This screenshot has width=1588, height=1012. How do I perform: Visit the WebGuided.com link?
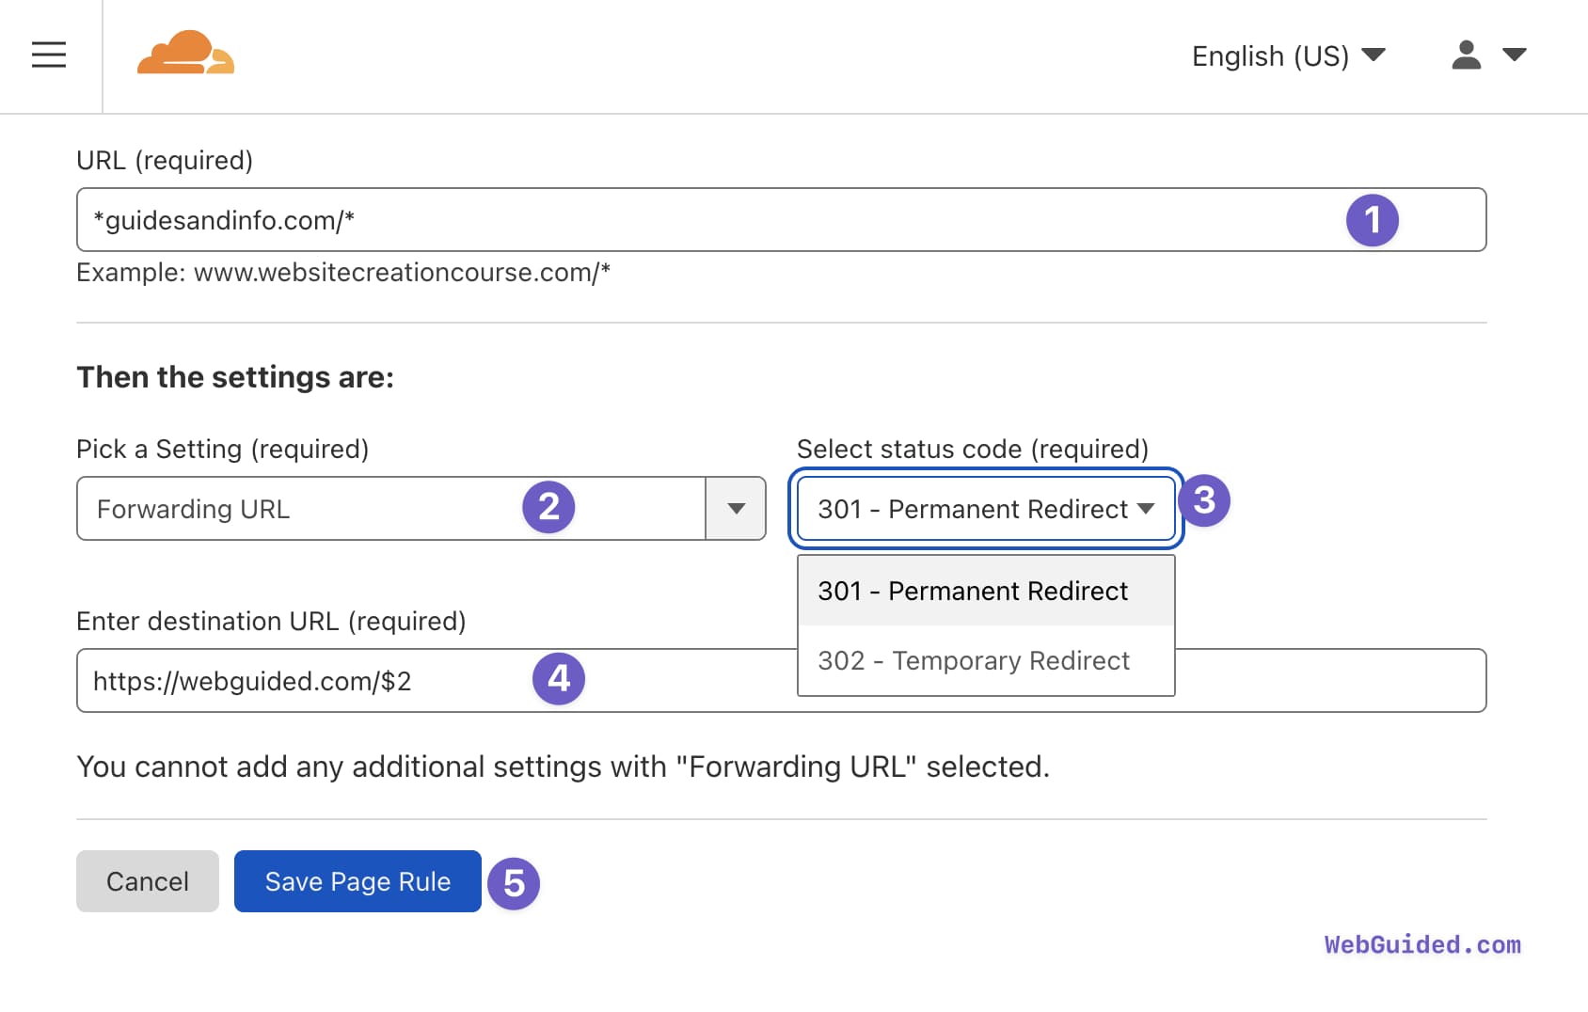[x=1421, y=945]
